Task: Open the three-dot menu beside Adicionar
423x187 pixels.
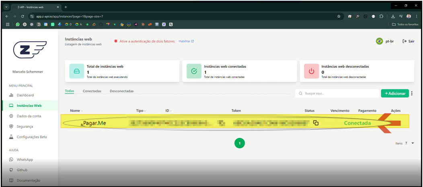Action: [x=412, y=94]
